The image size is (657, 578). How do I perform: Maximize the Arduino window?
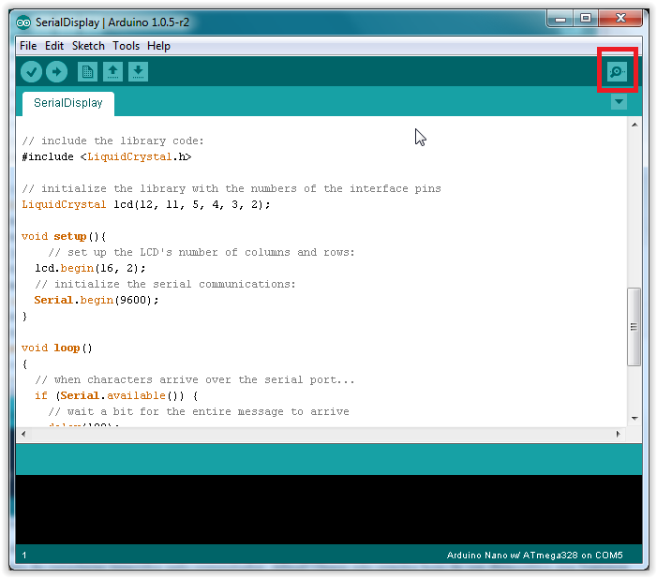586,19
